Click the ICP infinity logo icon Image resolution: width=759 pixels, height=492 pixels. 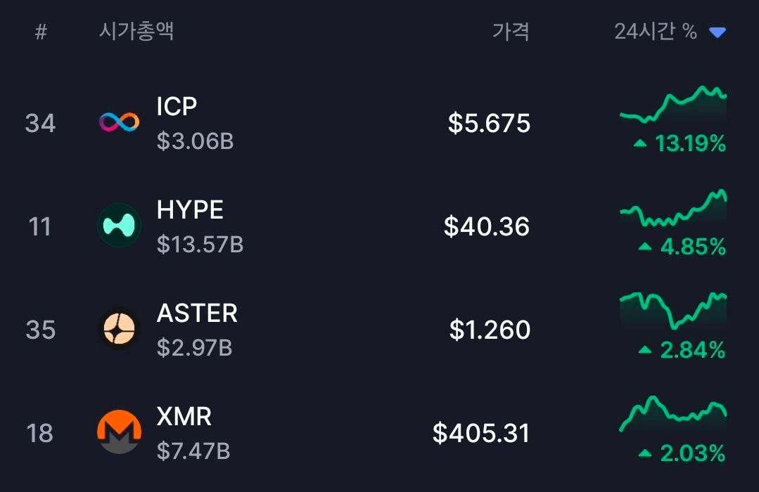click(x=119, y=123)
